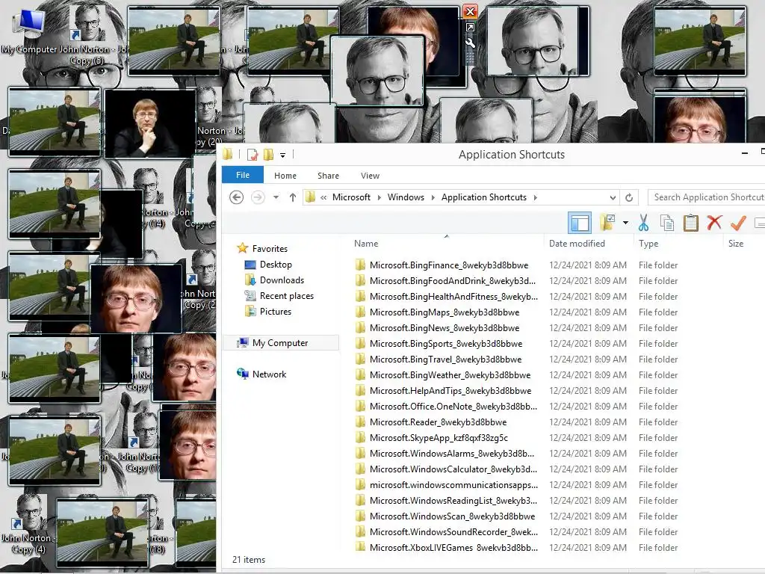Select the Microsoft.BingMaps_8wekyb3d8bbwe folder
Viewport: 765px width, 574px height.
(444, 312)
